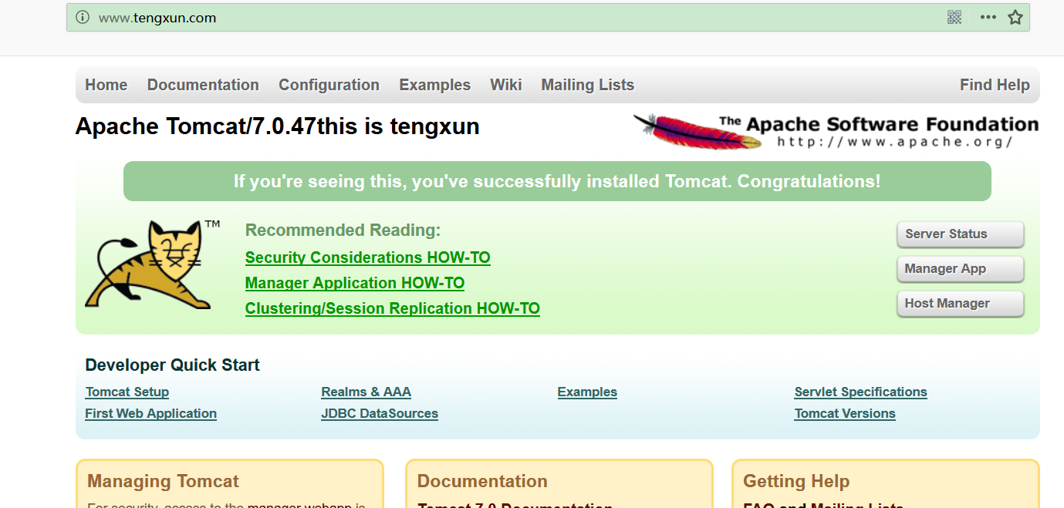The width and height of the screenshot is (1064, 508).
Task: Click the 'Managing Tomcat' panel heading
Action: (x=164, y=481)
